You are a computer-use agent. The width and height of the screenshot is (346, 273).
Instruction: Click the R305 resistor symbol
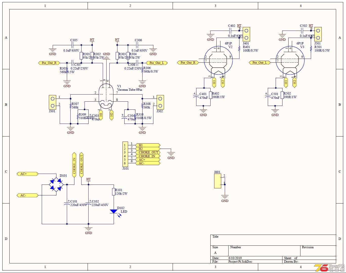[x=67, y=70]
